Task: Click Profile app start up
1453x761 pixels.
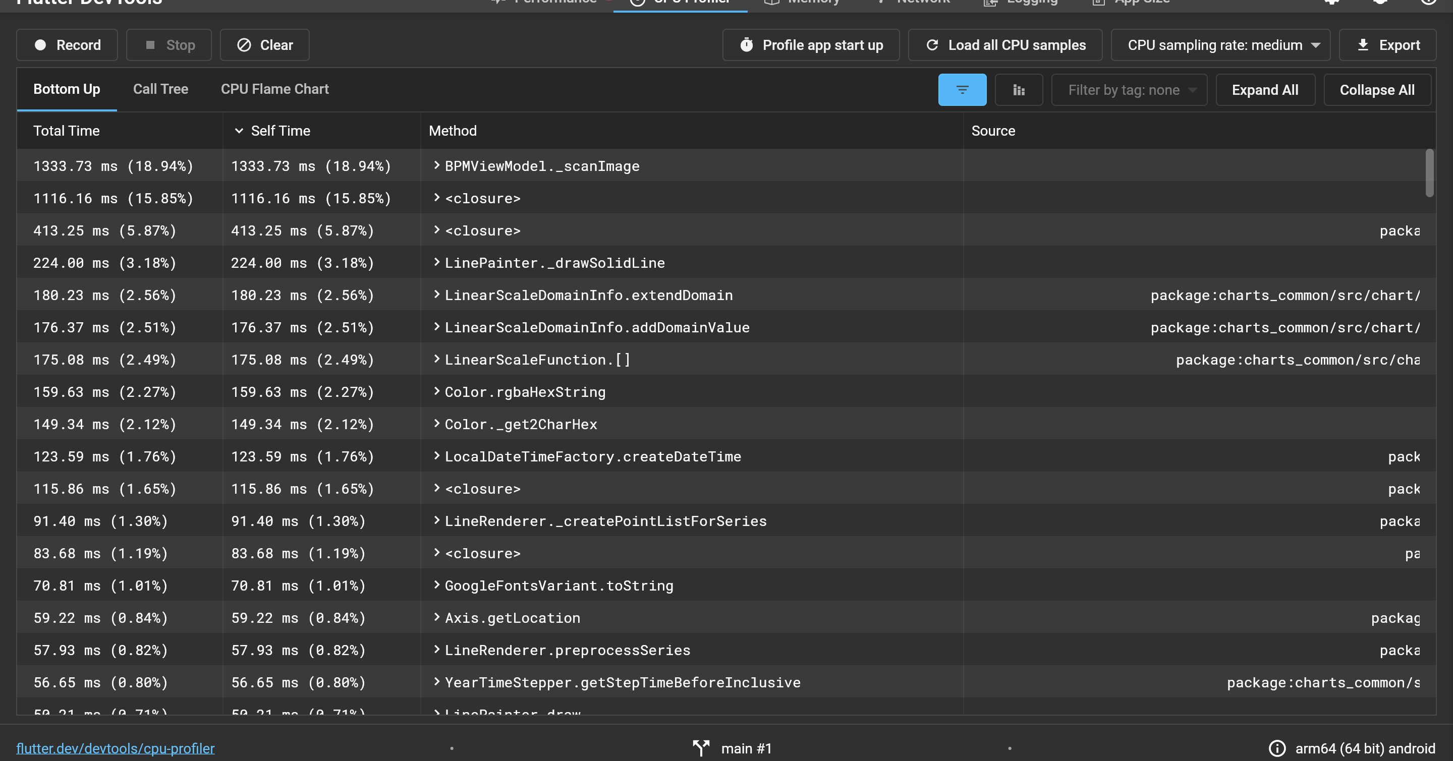Action: click(x=811, y=45)
